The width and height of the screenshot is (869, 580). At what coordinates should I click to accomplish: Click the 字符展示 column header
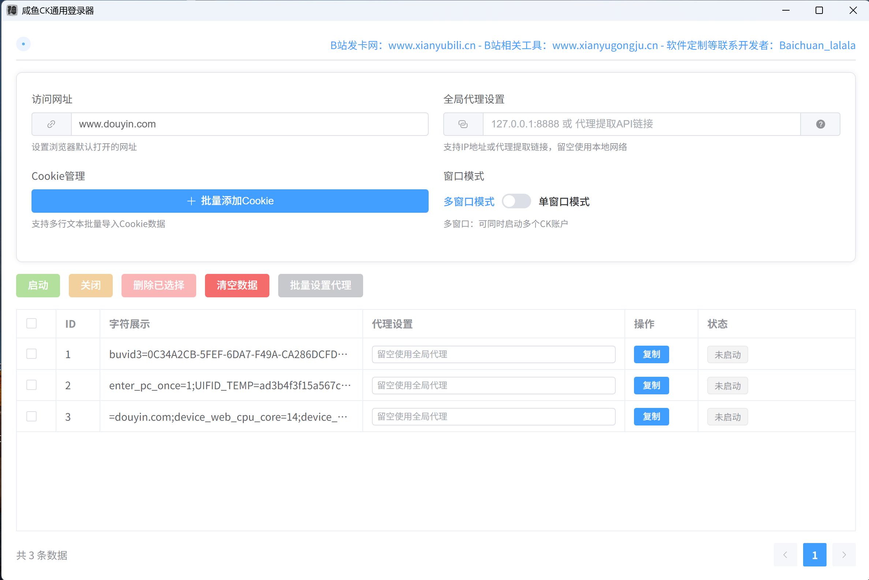[130, 324]
